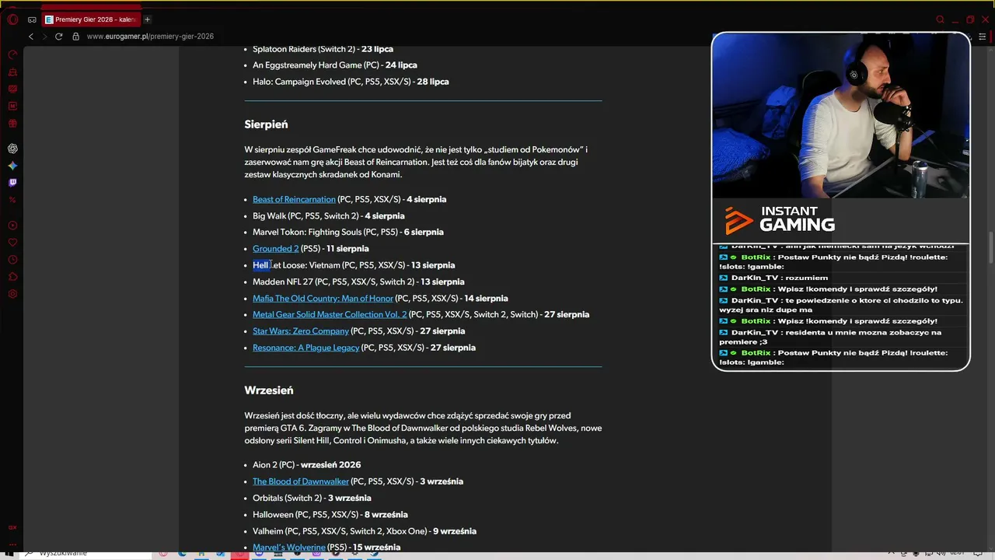Open the colorful star AI assistant icon
Viewport: 995px width, 560px height.
tap(12, 166)
